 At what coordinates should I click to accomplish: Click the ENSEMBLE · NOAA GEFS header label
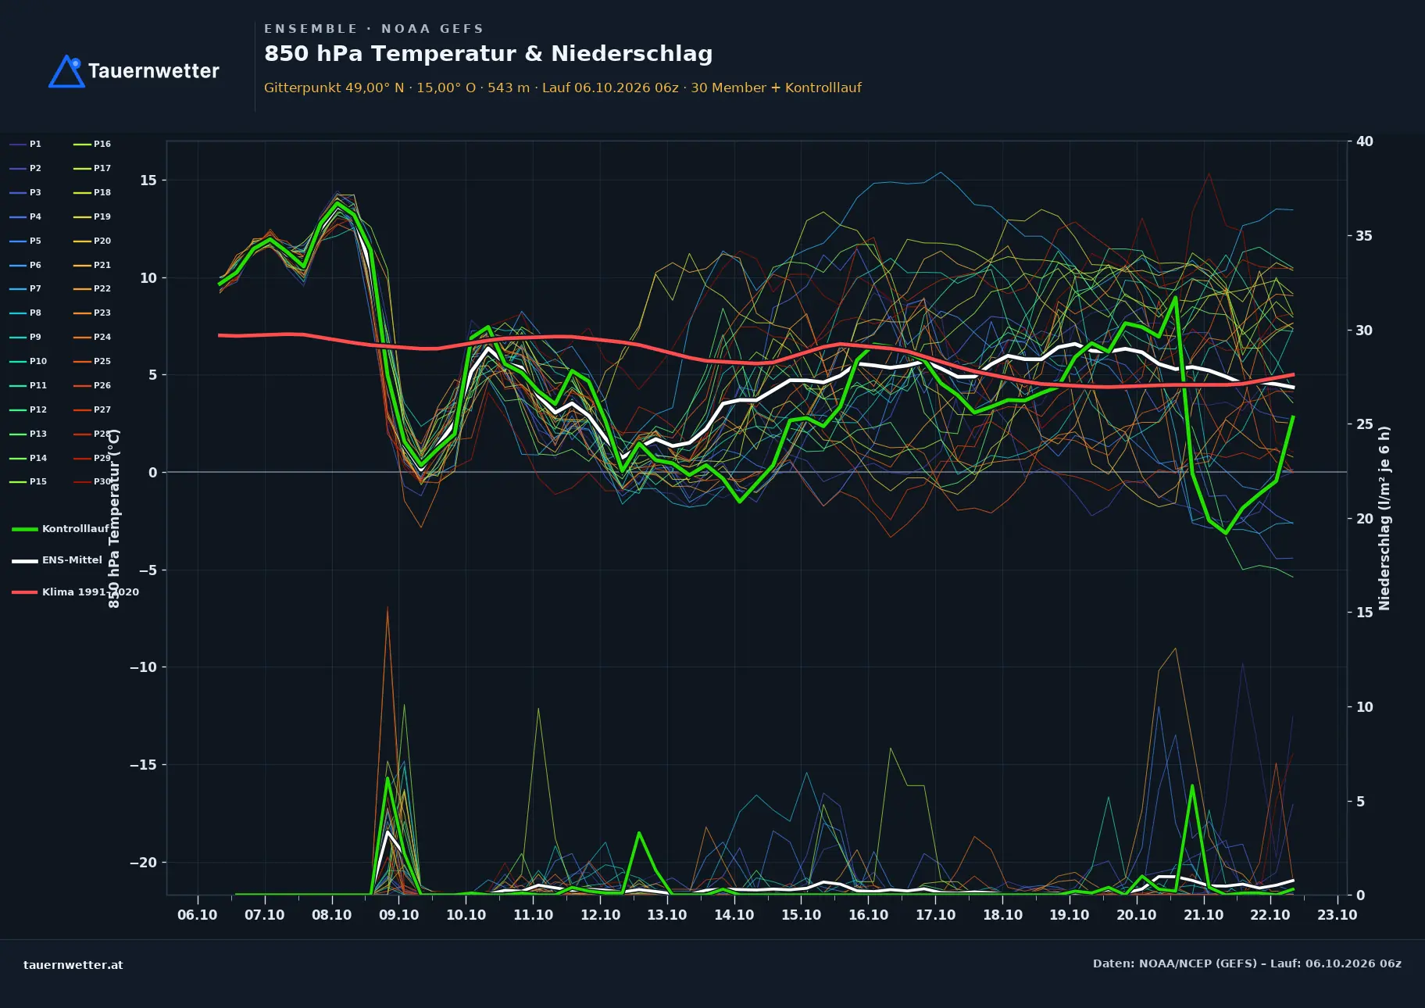[x=373, y=29]
